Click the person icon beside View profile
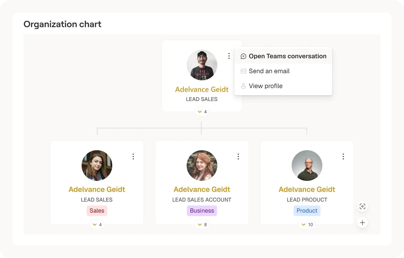The height and width of the screenshot is (258, 404). [x=244, y=86]
